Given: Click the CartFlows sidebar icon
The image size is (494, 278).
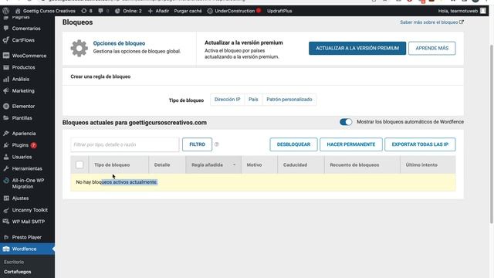Looking at the screenshot, I should pyautogui.click(x=6, y=40).
